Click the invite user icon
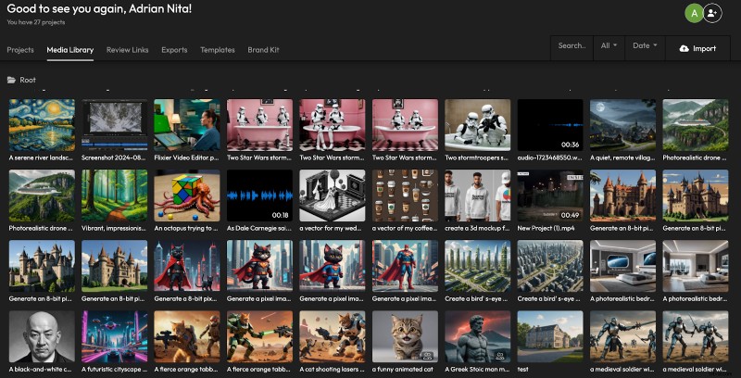The image size is (741, 378). (712, 13)
